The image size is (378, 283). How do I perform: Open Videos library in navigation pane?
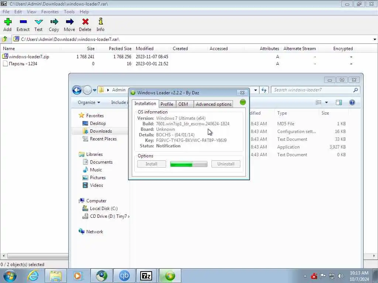click(96, 185)
